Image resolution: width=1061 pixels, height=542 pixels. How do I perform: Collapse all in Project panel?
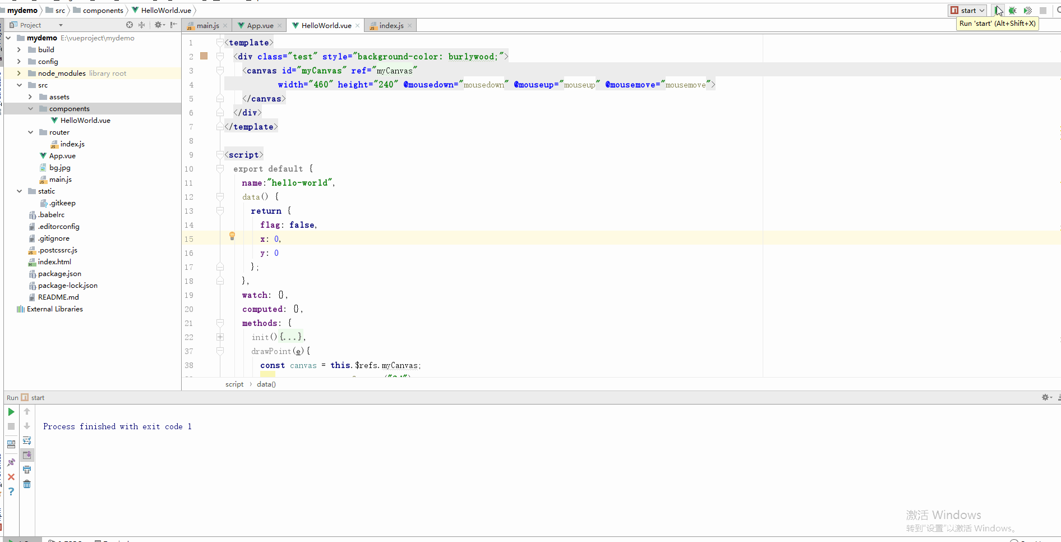[141, 25]
